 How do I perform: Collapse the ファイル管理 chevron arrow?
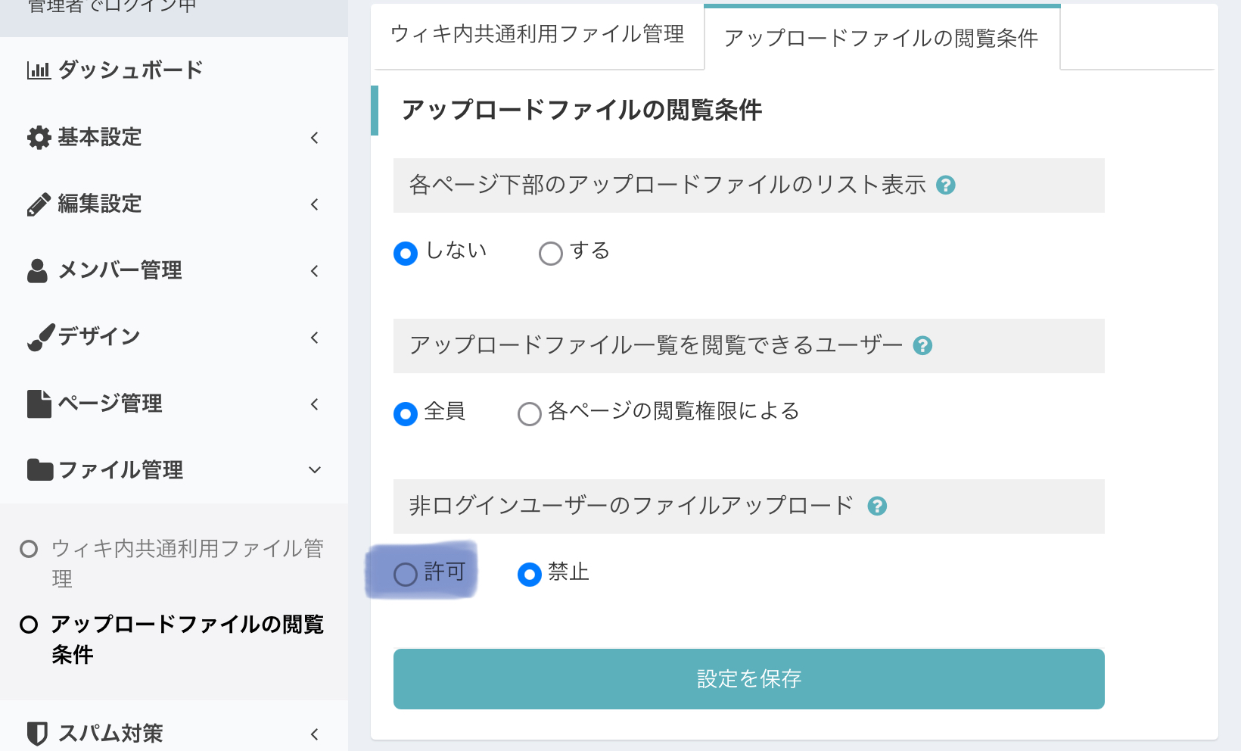click(315, 470)
